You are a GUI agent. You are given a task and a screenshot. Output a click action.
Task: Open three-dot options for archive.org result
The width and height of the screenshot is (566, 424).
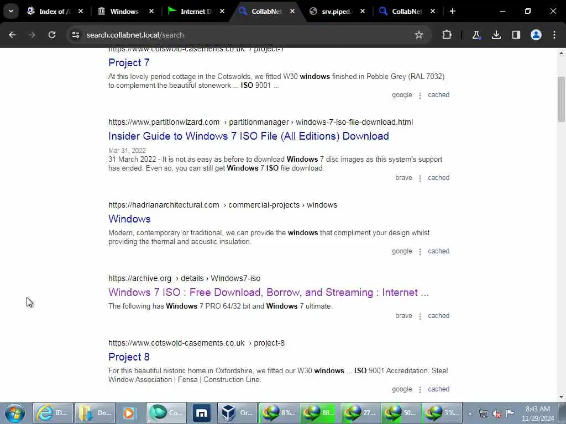click(420, 316)
